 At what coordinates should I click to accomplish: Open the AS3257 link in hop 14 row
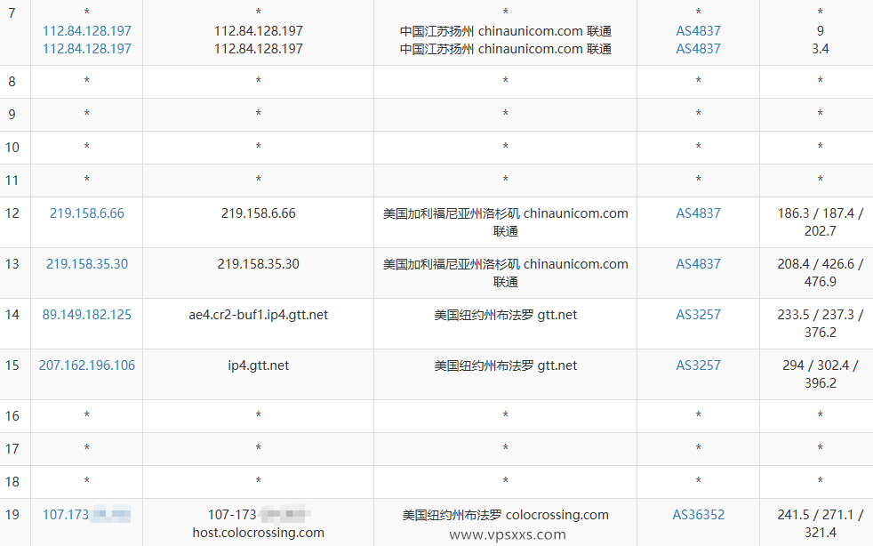click(x=698, y=315)
